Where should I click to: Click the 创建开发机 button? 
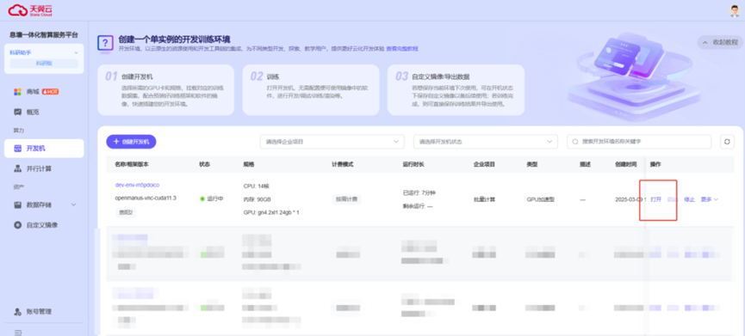[131, 142]
